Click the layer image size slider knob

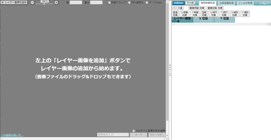(178, 21)
